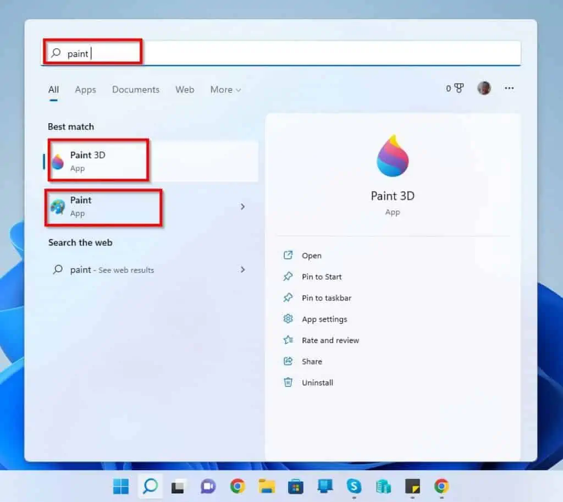Expand the See web results chevron
Viewport: 563px width, 502px height.
point(242,270)
